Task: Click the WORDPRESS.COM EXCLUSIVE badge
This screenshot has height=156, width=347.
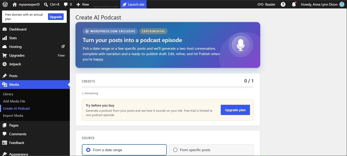Action: point(110,31)
